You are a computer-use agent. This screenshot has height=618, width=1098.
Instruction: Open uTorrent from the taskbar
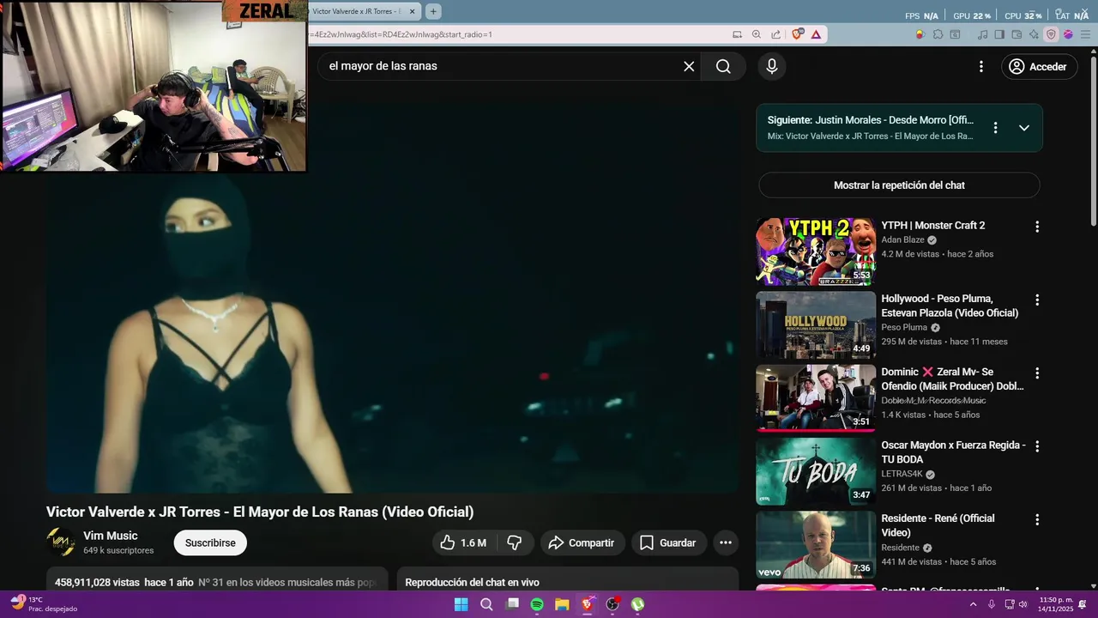point(638,604)
